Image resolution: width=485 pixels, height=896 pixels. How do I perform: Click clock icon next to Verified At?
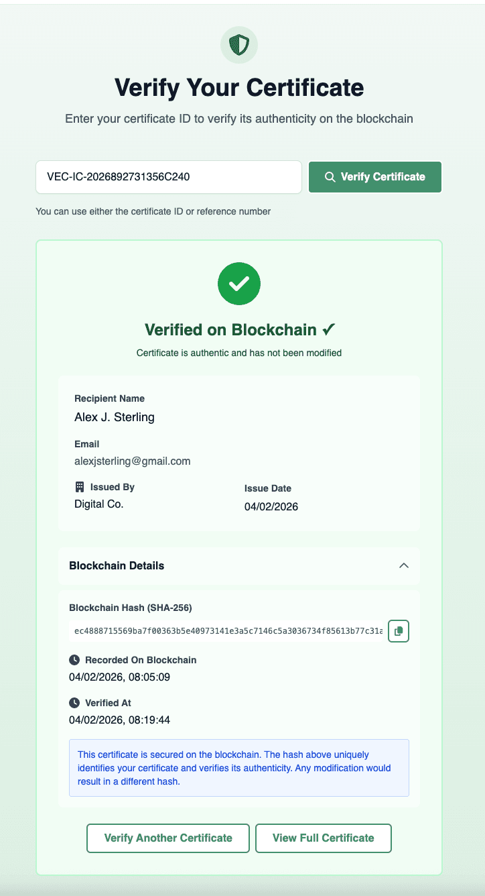74,703
